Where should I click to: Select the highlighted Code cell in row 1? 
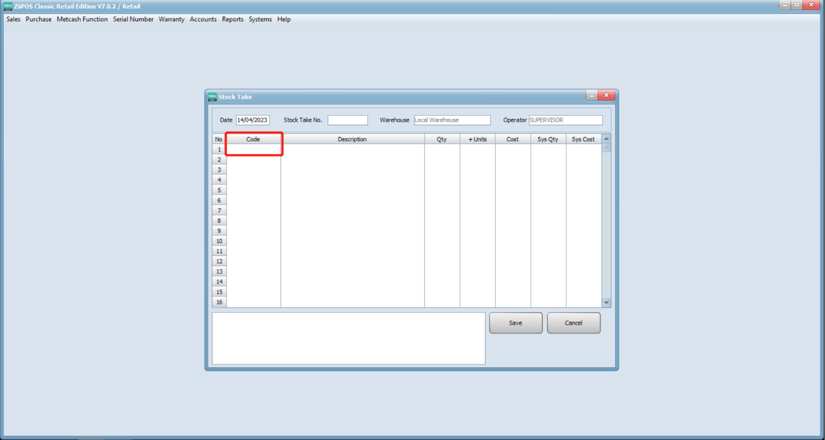pos(254,149)
